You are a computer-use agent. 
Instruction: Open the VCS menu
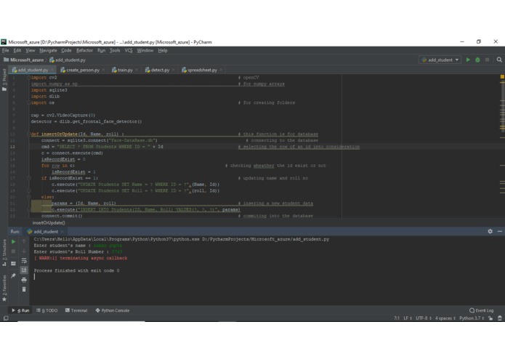click(x=129, y=51)
